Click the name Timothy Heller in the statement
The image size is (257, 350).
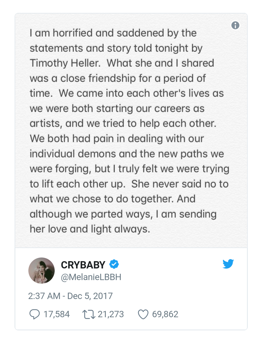point(65,63)
